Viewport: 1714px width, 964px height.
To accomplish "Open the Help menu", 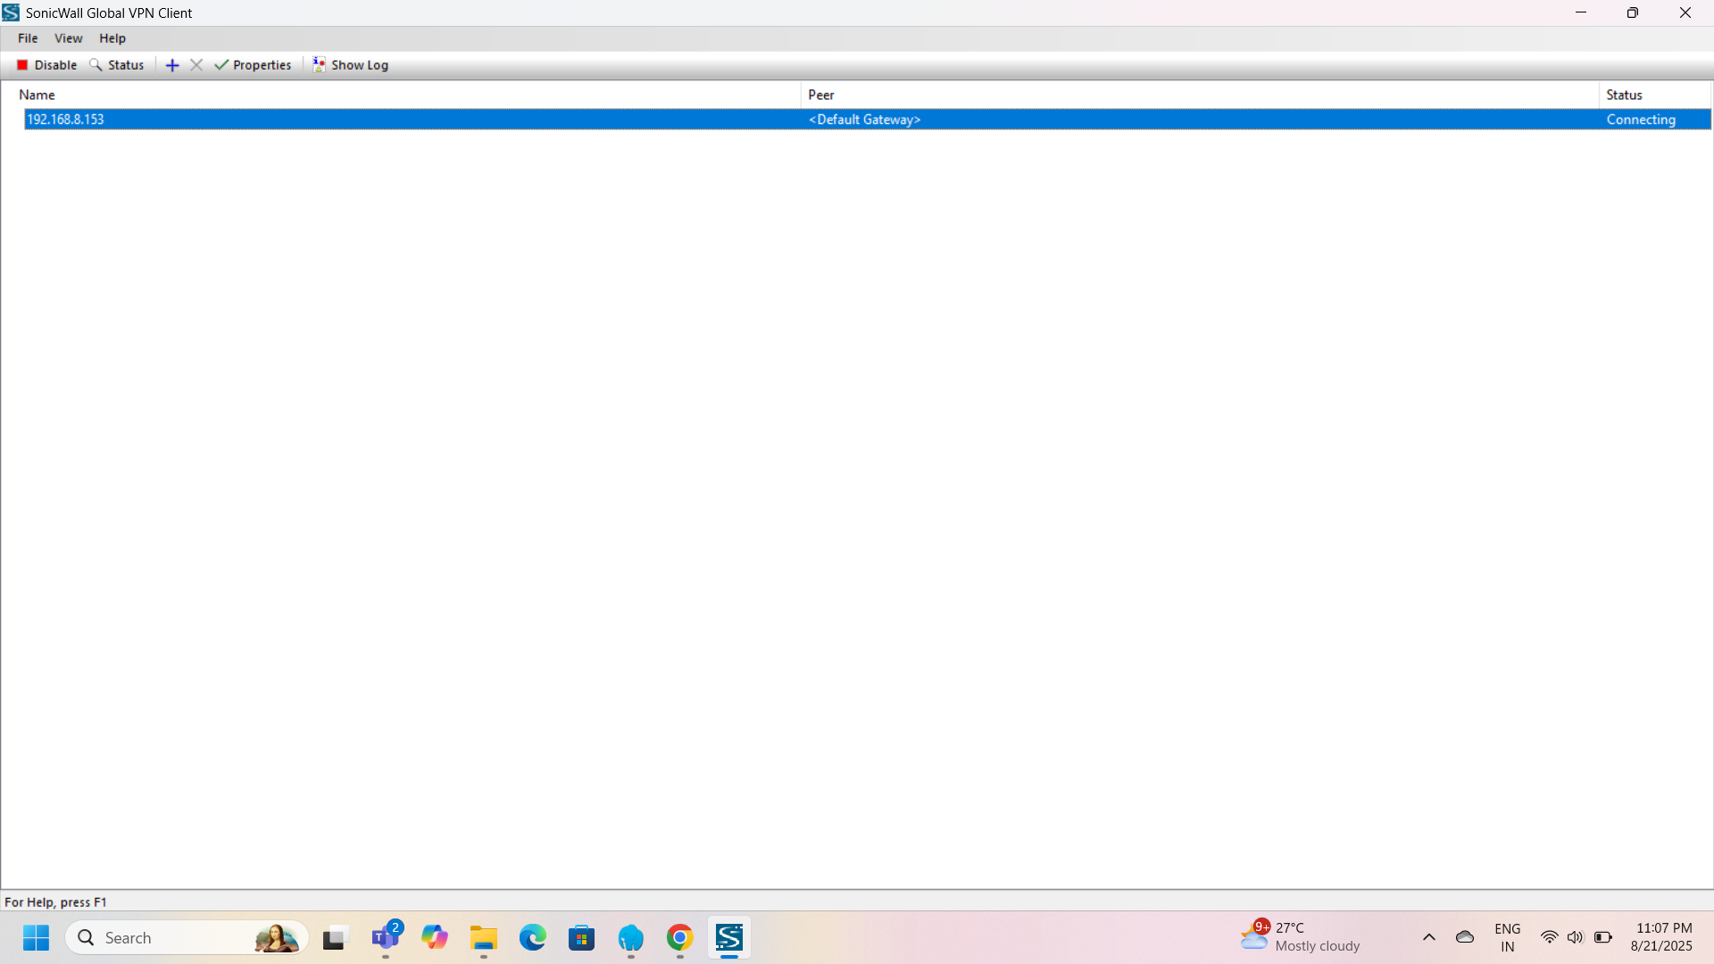I will 112,38.
